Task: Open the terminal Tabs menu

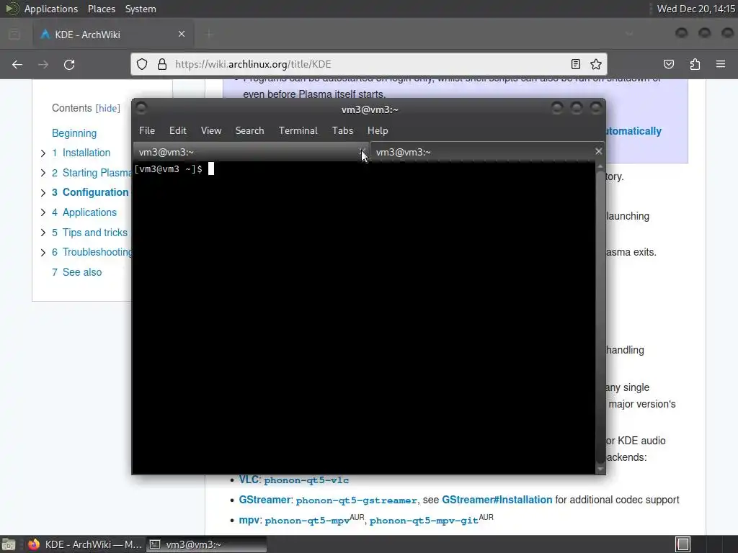Action: pyautogui.click(x=342, y=131)
